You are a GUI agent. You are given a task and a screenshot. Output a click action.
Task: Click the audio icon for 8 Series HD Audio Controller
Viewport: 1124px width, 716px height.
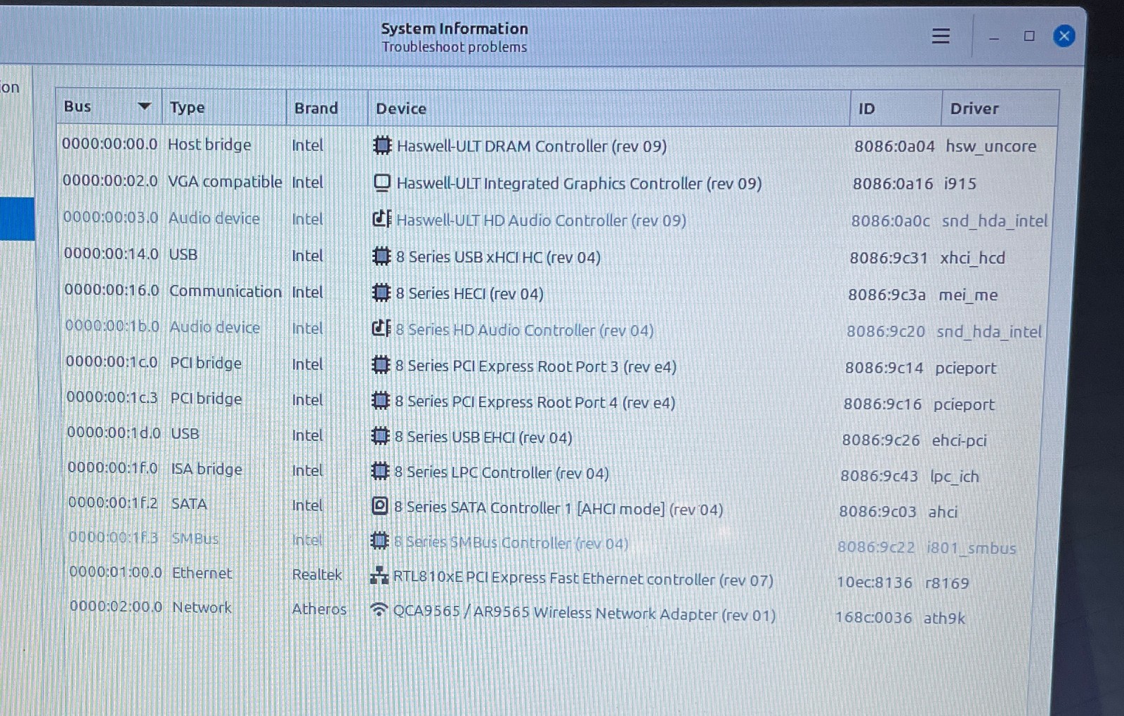point(381,329)
